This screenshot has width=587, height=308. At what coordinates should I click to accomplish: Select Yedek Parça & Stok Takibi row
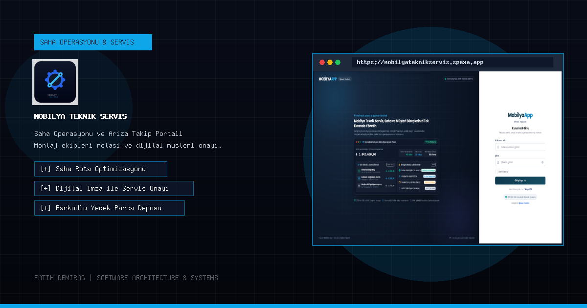[x=417, y=182]
